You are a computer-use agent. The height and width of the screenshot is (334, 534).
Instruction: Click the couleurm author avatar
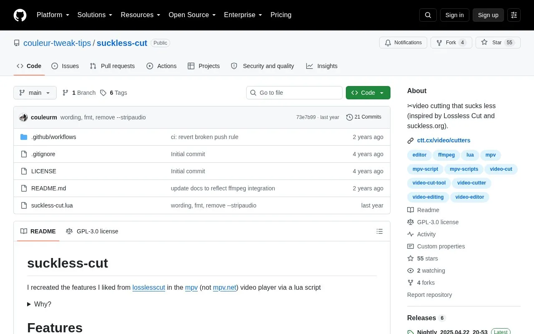(23, 117)
